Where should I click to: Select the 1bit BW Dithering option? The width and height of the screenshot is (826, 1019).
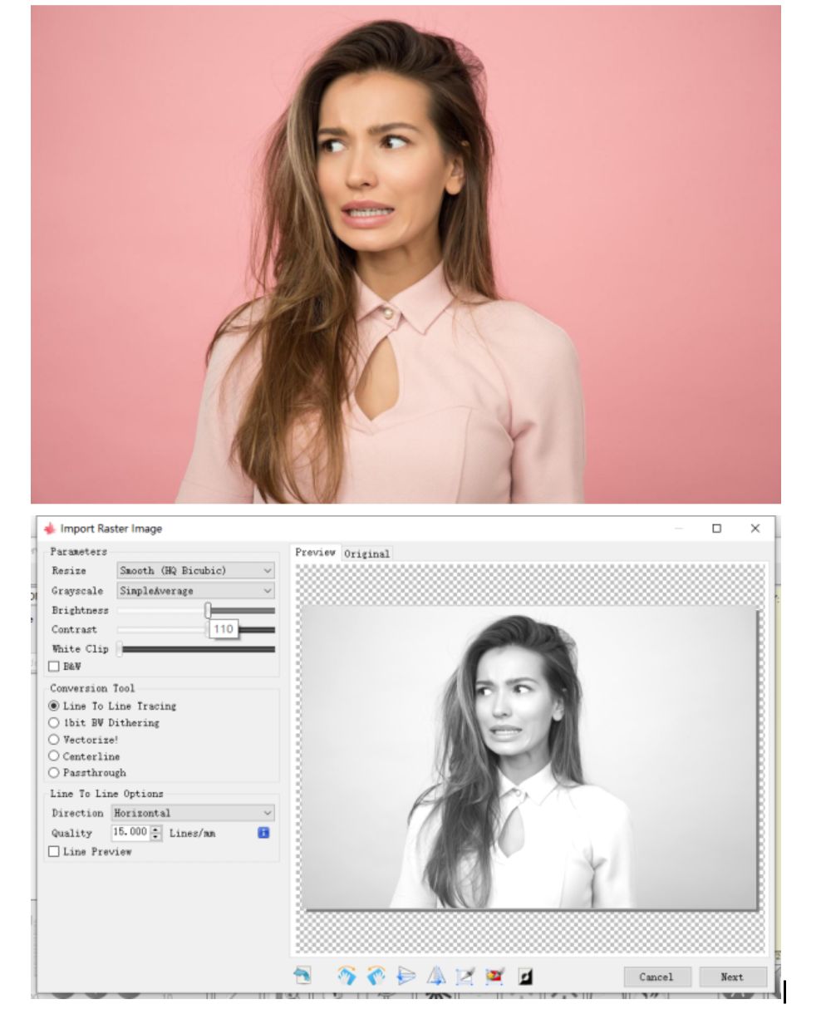pos(55,723)
